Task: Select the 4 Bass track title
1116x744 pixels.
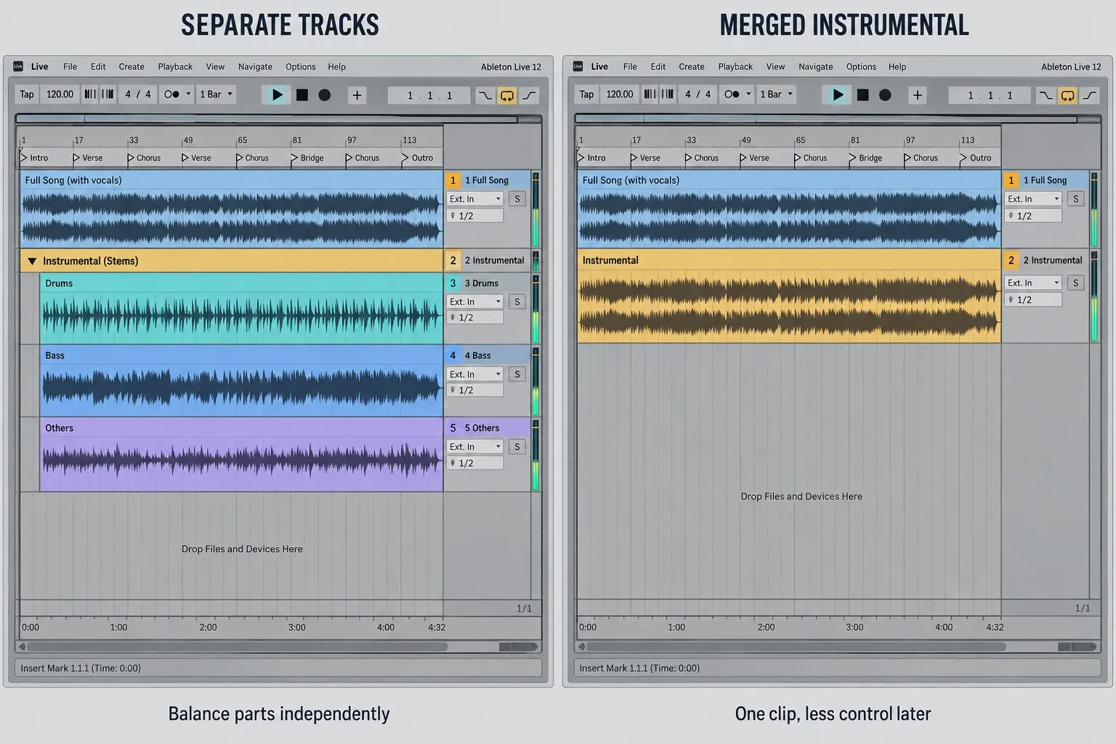Action: [478, 355]
